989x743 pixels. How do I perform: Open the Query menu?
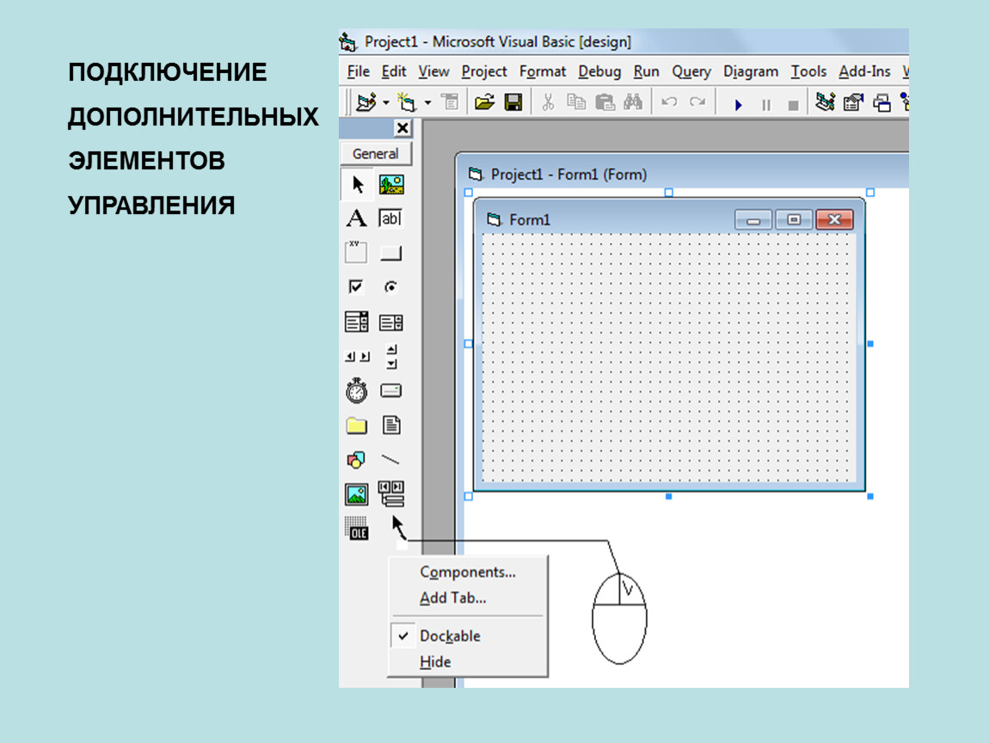point(691,72)
